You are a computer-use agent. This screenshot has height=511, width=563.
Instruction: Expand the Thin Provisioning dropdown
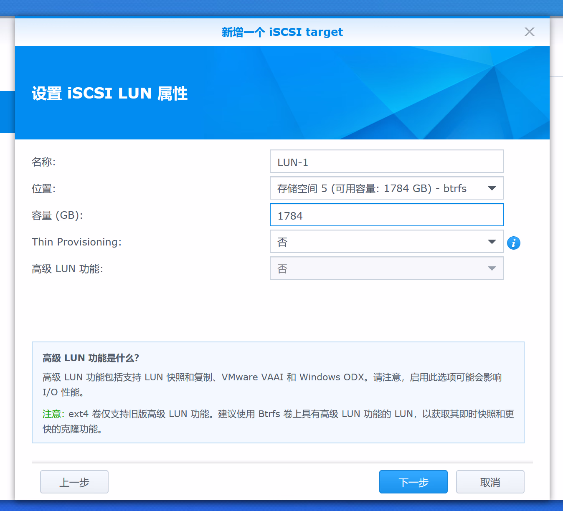click(386, 242)
